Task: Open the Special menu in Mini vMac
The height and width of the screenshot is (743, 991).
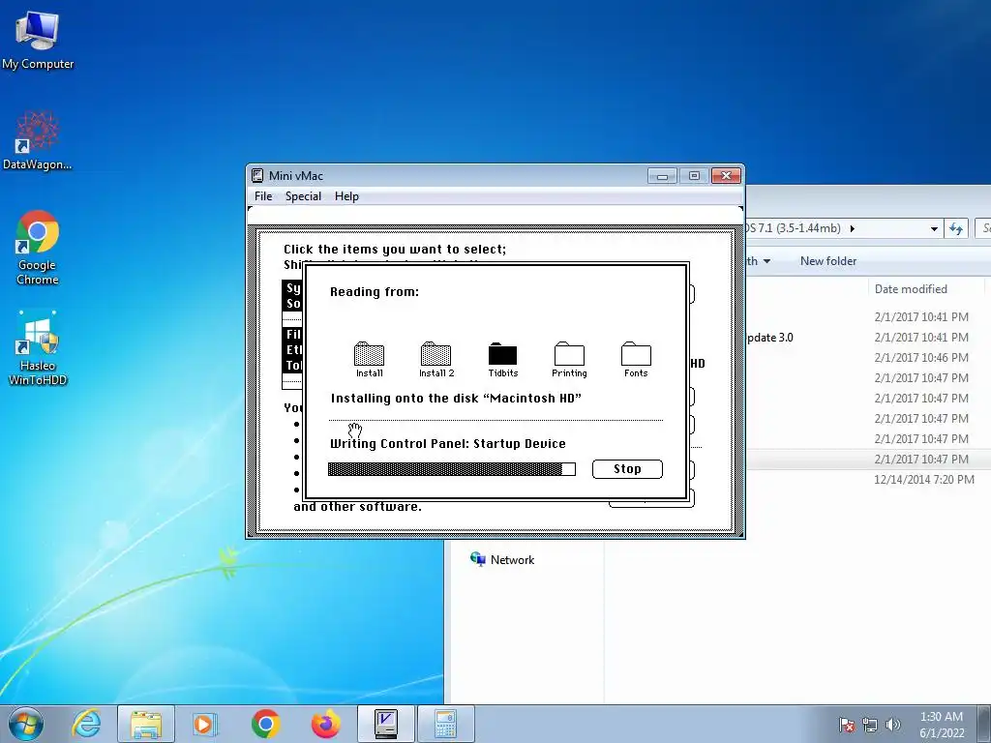Action: point(303,196)
